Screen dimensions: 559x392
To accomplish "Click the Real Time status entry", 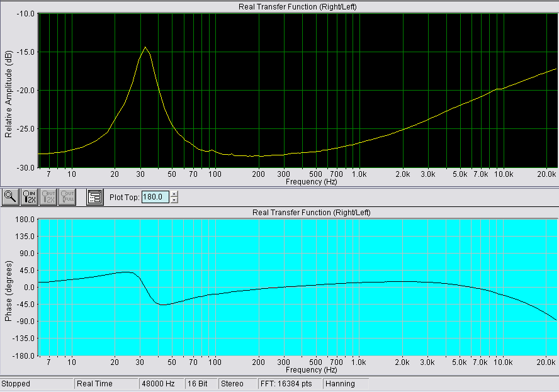I will pos(106,384).
